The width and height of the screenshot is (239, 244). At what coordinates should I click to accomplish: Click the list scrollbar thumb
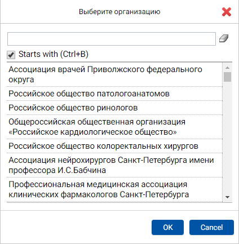click(x=227, y=77)
